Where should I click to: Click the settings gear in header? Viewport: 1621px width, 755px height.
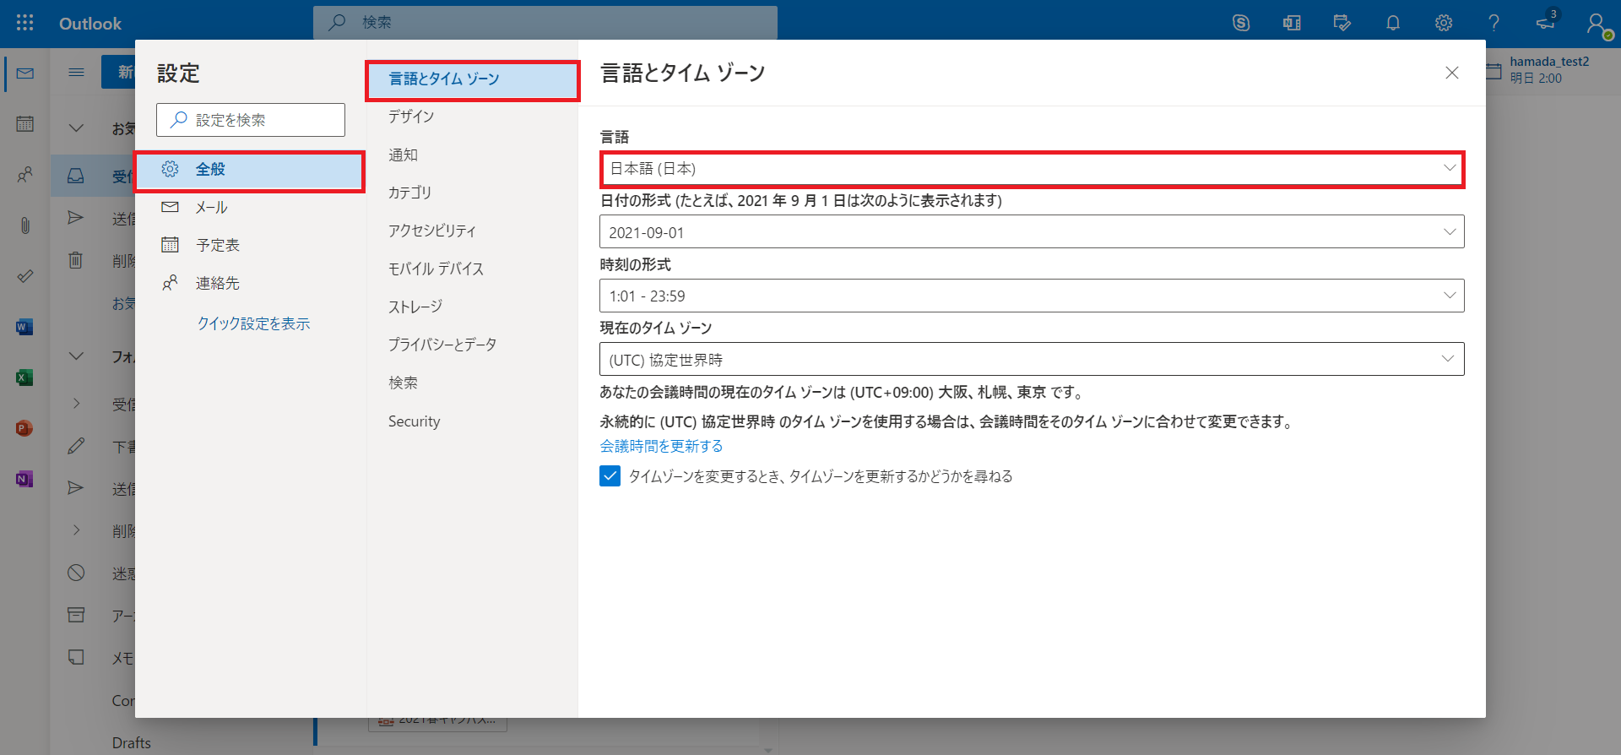coord(1444,23)
